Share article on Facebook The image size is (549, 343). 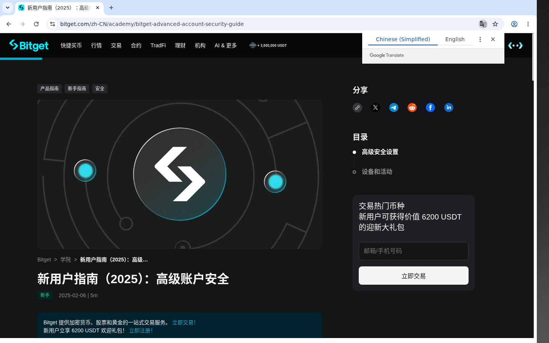[x=430, y=107]
